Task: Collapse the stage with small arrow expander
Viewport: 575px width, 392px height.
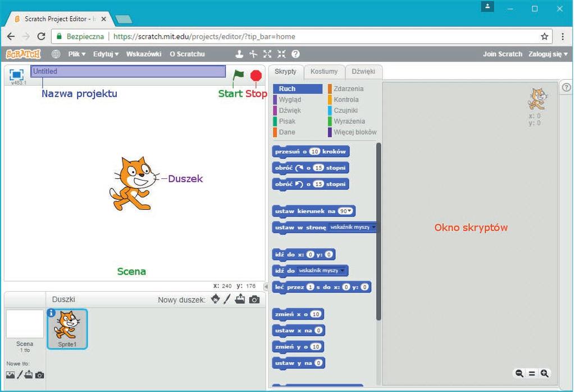Action: pyautogui.click(x=266, y=287)
